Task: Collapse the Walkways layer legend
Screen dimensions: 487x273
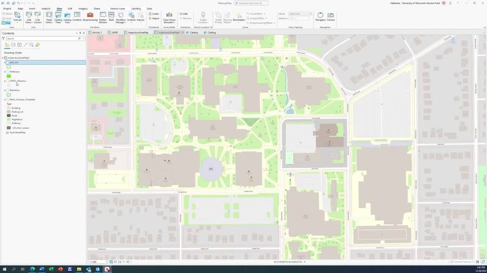Action: (x=5, y=72)
